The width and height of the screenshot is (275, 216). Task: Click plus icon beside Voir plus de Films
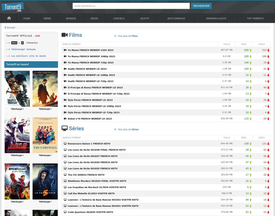[x=115, y=36]
